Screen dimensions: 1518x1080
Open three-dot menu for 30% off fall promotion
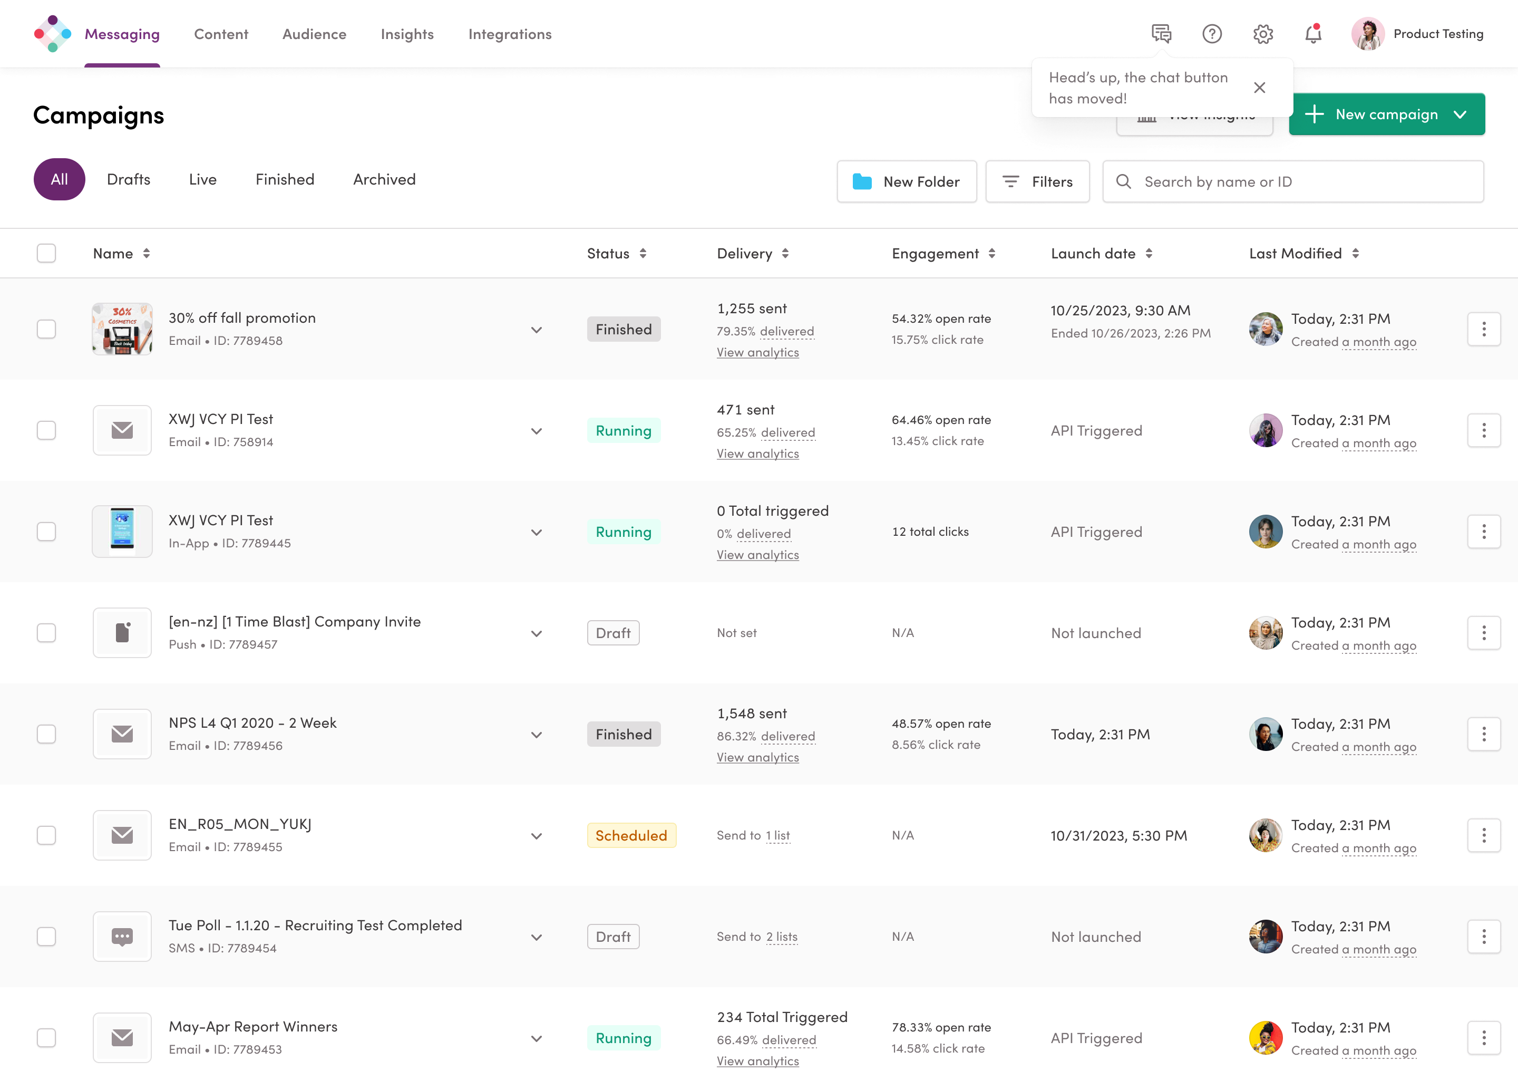pyautogui.click(x=1483, y=329)
